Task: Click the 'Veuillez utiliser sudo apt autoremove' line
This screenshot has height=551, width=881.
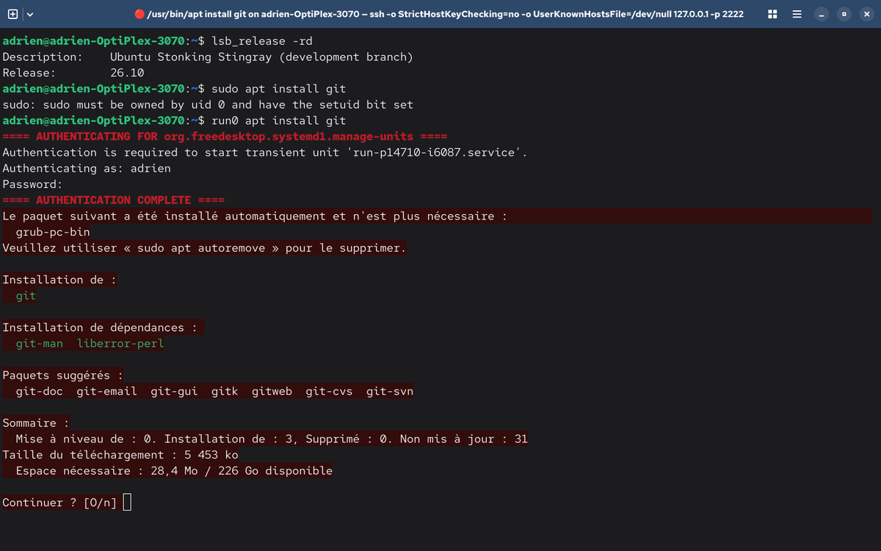Action: click(x=204, y=248)
